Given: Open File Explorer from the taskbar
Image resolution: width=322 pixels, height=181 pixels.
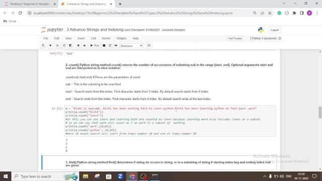Looking at the screenshot, I should [86, 176].
